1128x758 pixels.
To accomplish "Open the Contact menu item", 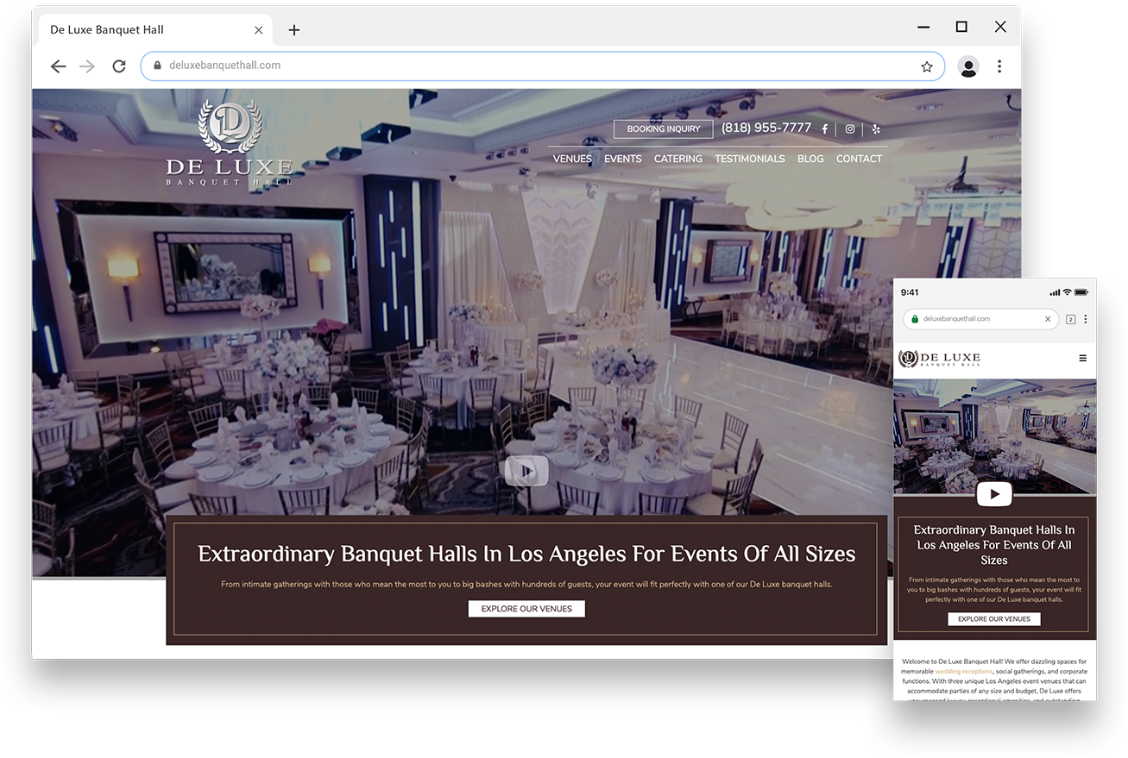I will (x=859, y=159).
